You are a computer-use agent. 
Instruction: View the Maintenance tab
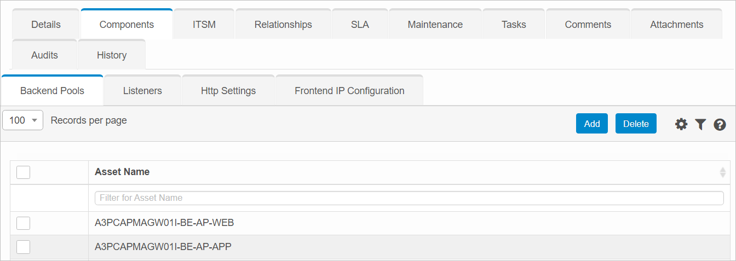pyautogui.click(x=435, y=25)
